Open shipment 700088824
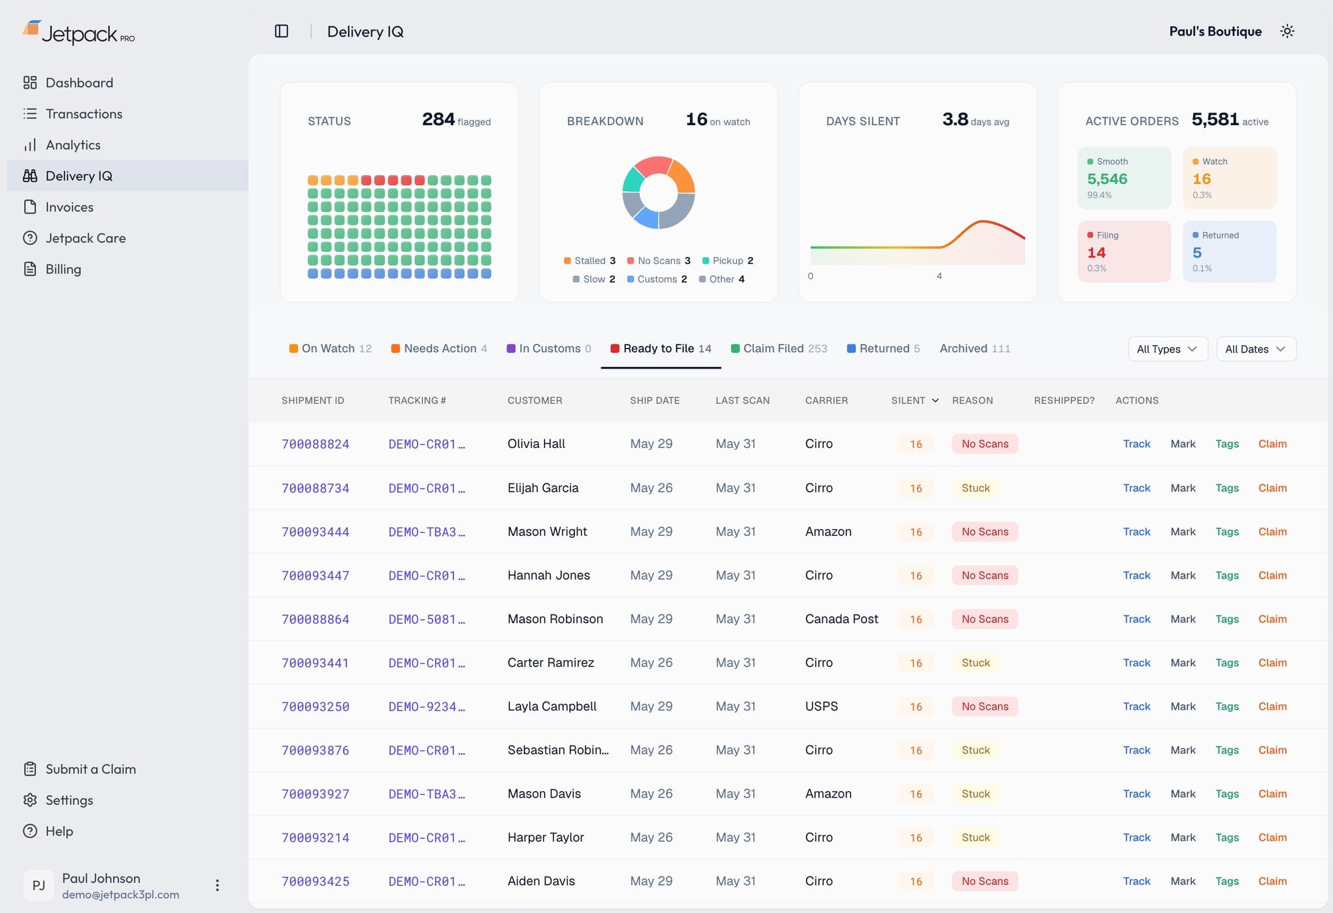1333x913 pixels. pos(315,445)
